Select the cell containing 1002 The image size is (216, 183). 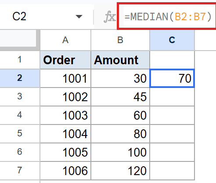[65, 97]
